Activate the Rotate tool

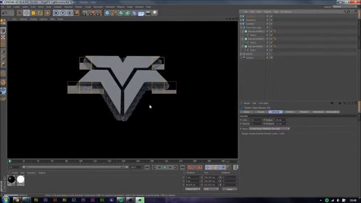coord(40,13)
